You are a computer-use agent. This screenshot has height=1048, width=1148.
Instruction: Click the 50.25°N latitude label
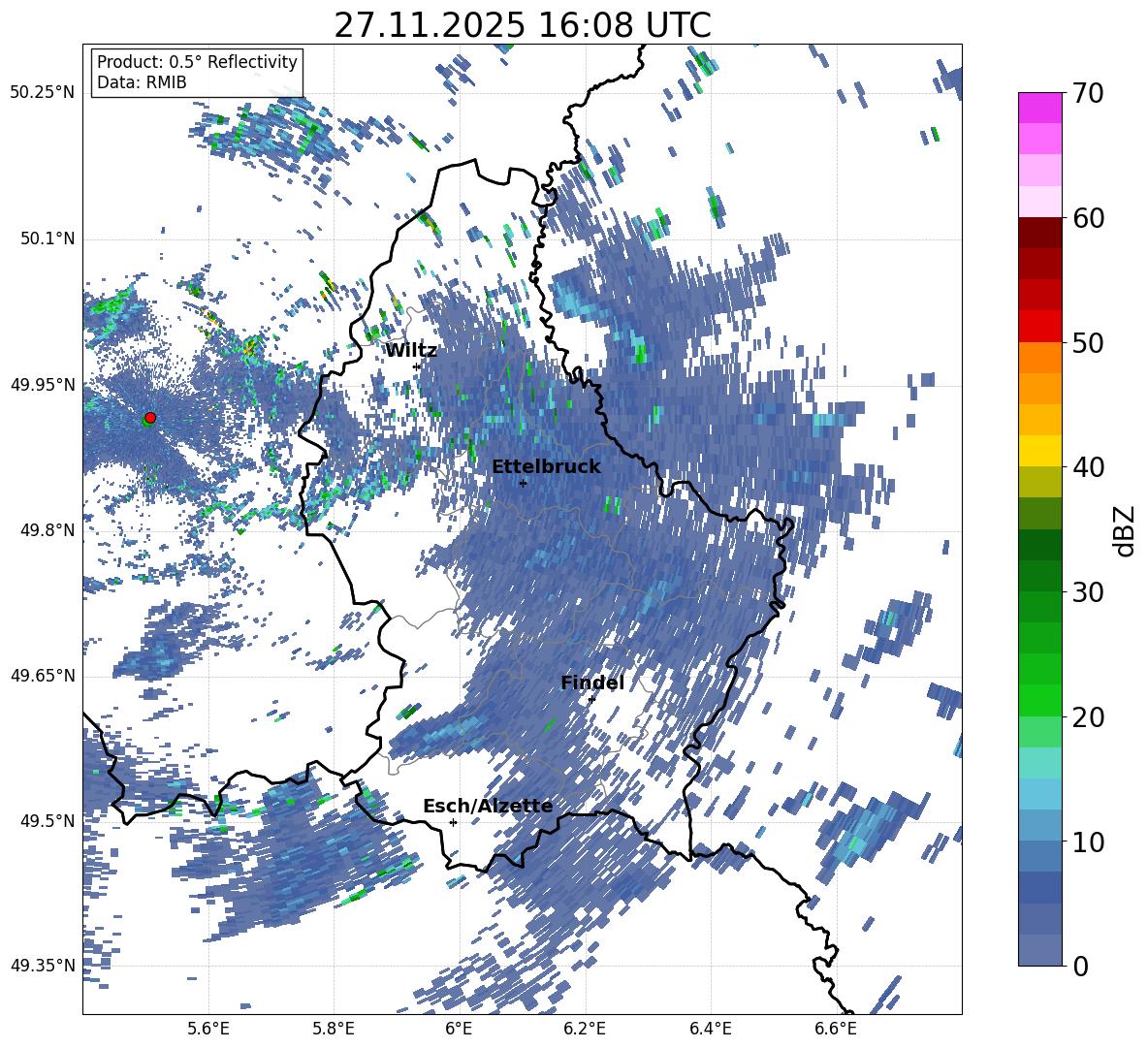pyautogui.click(x=42, y=94)
